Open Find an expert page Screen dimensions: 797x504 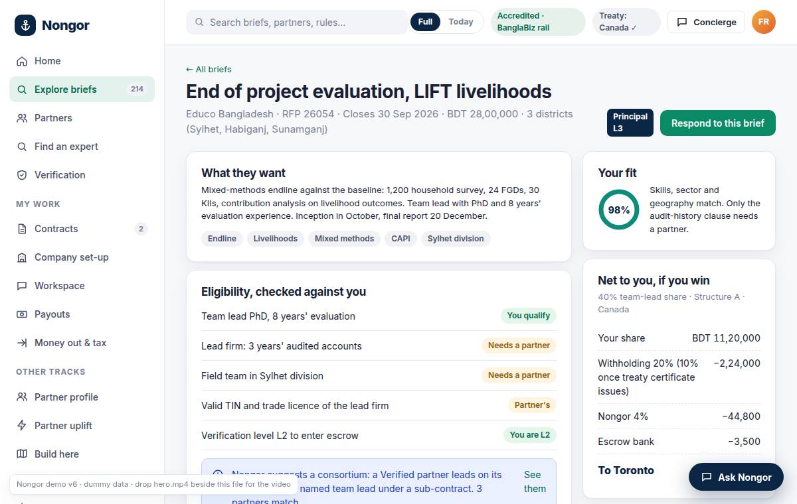pos(82,147)
